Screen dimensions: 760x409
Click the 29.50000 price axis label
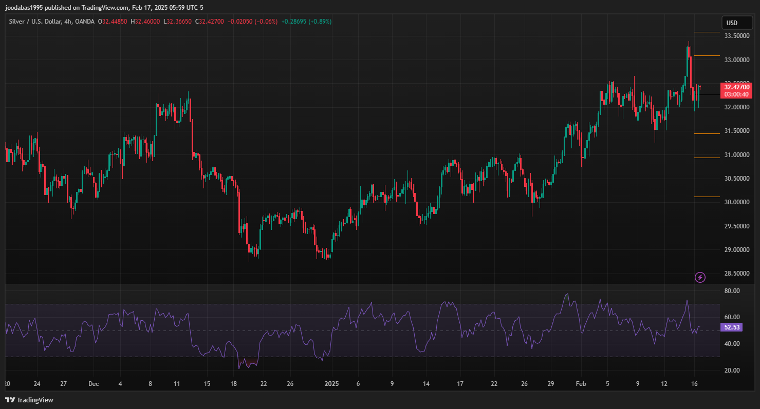736,226
